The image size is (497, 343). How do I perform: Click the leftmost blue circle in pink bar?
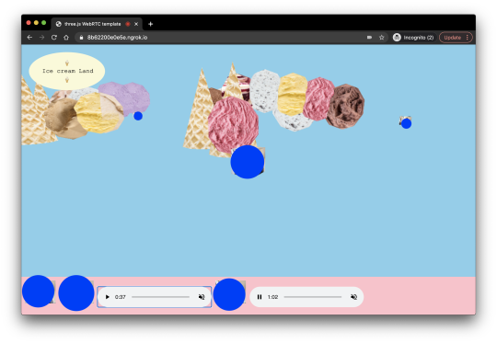[x=38, y=292]
